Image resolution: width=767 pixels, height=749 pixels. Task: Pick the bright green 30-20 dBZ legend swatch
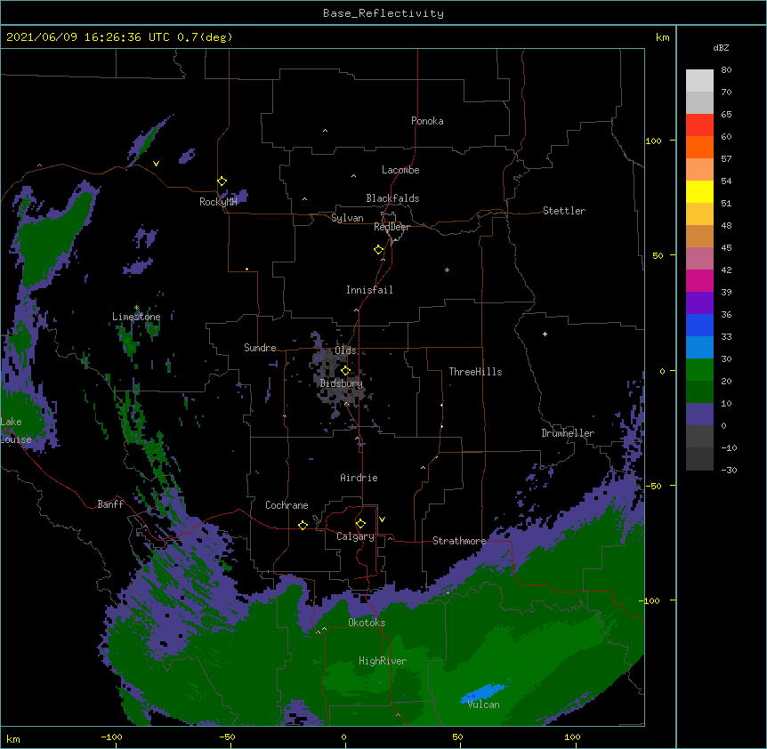tap(699, 370)
